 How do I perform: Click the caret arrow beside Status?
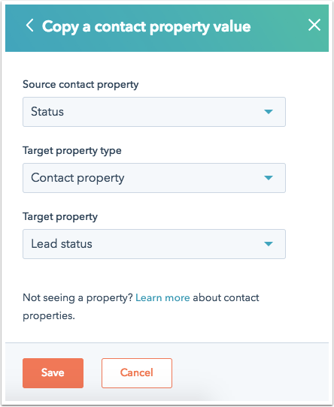click(x=269, y=112)
